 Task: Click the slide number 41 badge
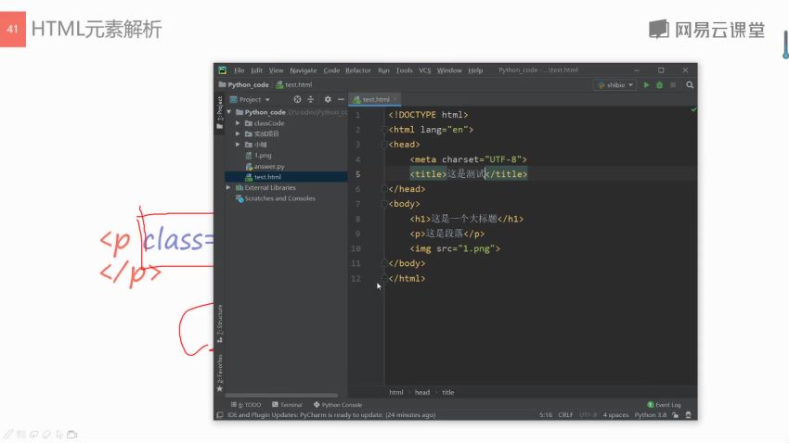point(13,29)
